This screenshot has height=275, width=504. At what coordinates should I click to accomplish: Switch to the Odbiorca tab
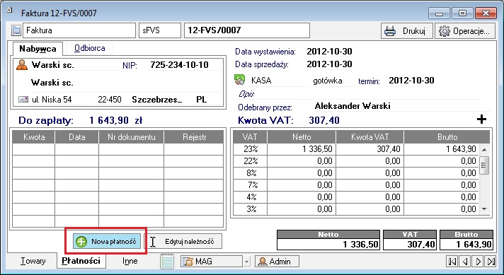tap(90, 48)
